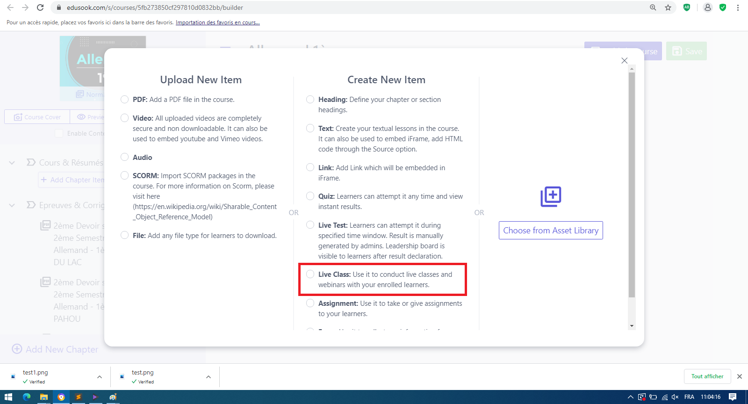Viewport: 748px width, 404px height.
Task: Select the Live Class radio option
Action: pyautogui.click(x=310, y=274)
